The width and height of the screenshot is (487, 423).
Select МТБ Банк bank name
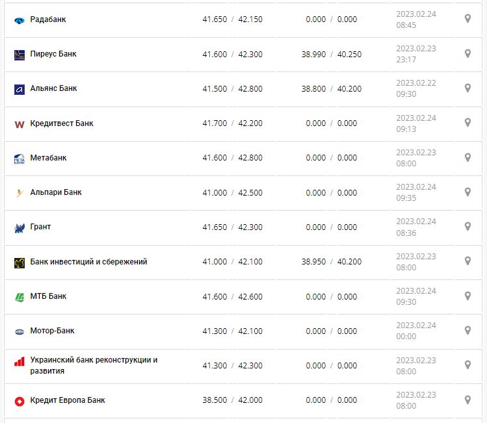tap(48, 296)
